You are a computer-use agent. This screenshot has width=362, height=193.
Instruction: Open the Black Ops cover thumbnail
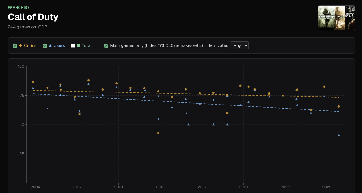[350, 18]
